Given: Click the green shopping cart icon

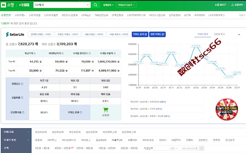Looking at the screenshot, I should coord(106,110).
